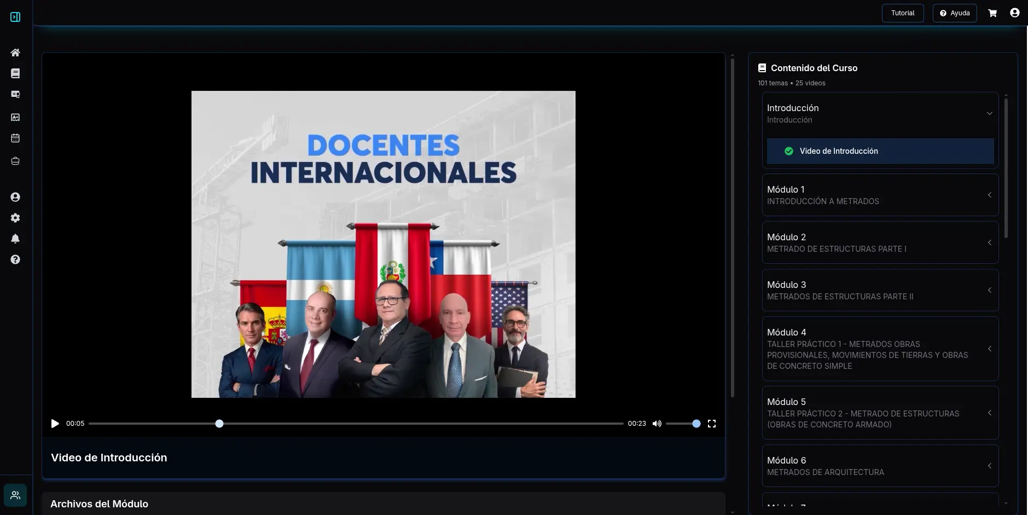
Task: Expand Módulo 4 Taller Práctico 1
Action: [x=880, y=349]
